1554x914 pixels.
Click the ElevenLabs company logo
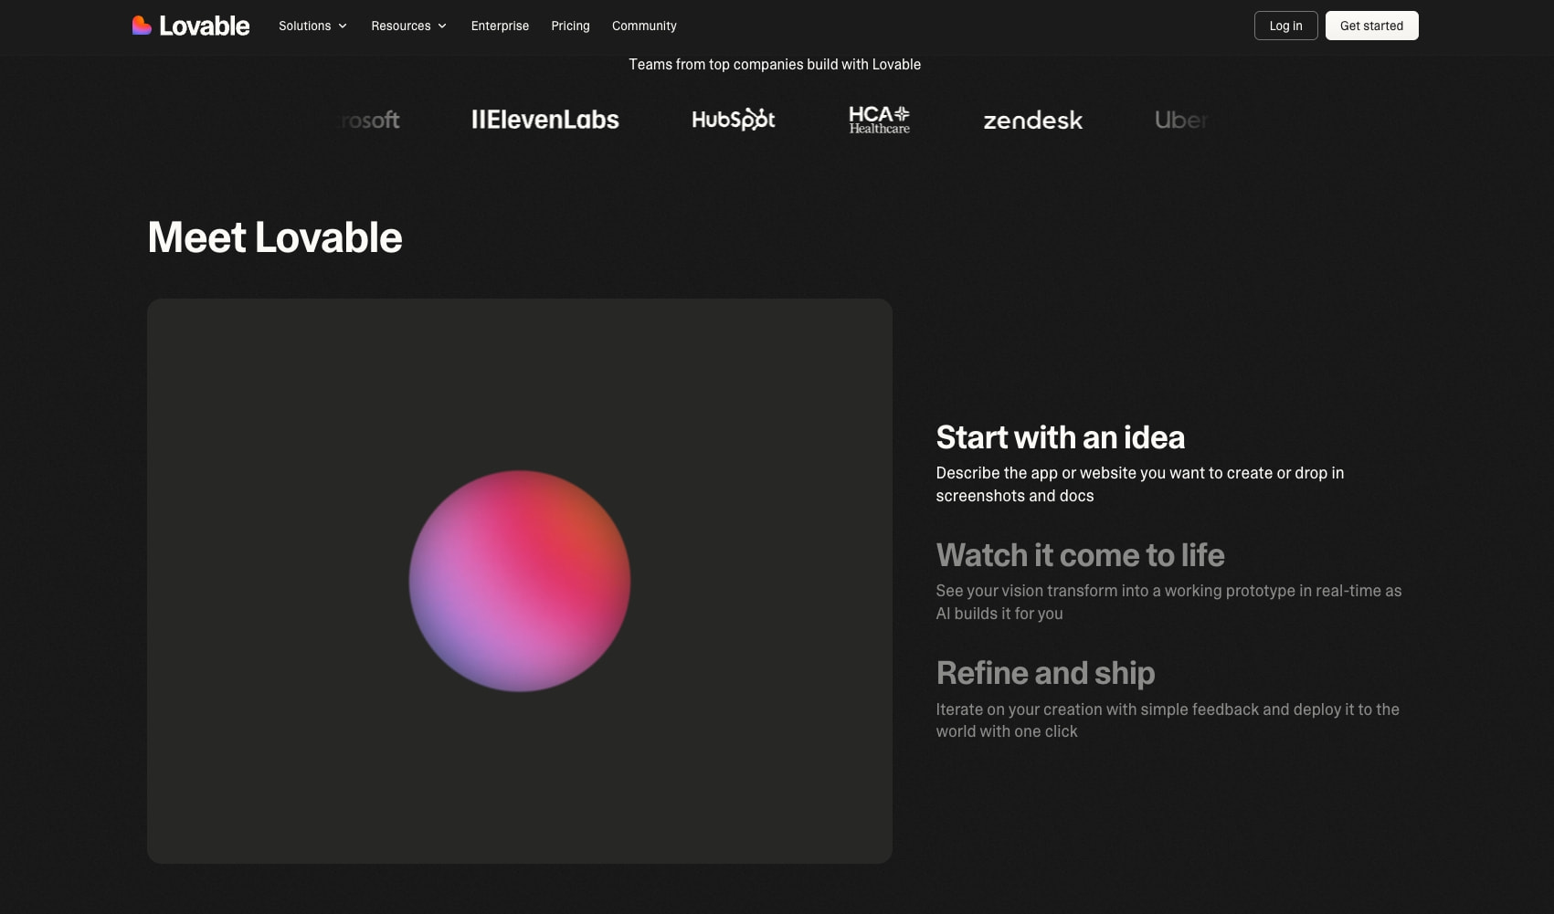pos(544,120)
